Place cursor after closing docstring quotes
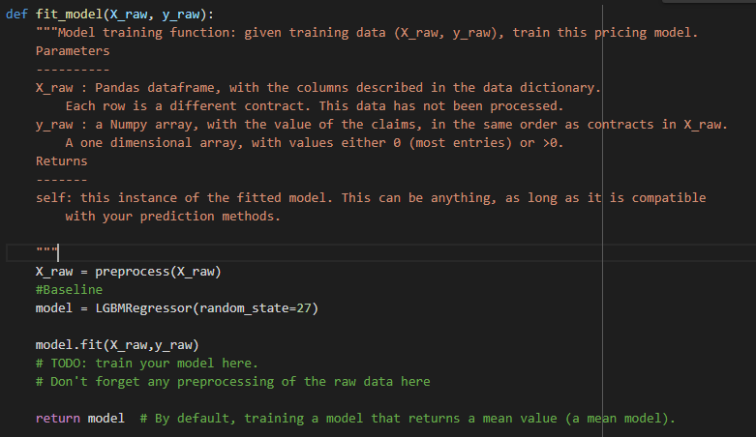 (x=58, y=253)
